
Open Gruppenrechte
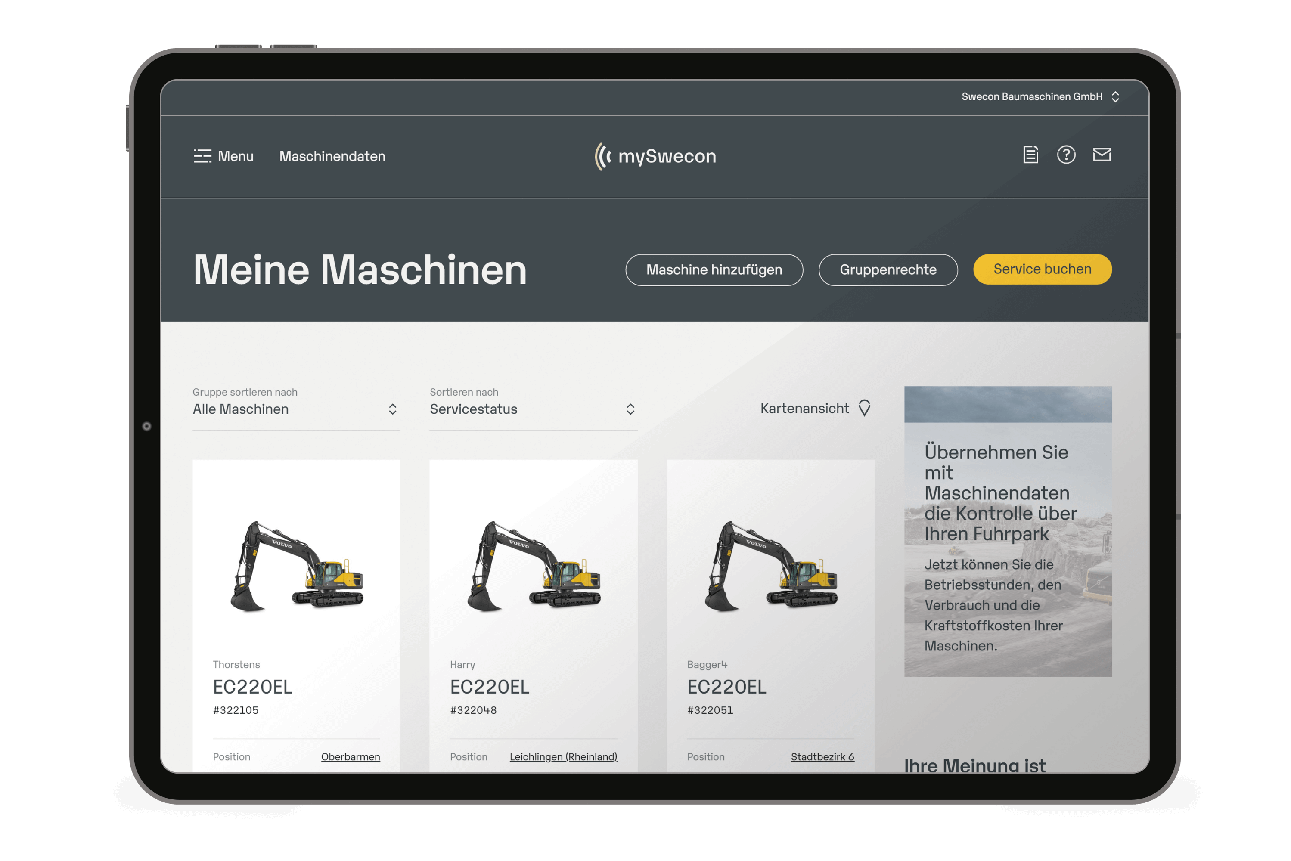[888, 269]
